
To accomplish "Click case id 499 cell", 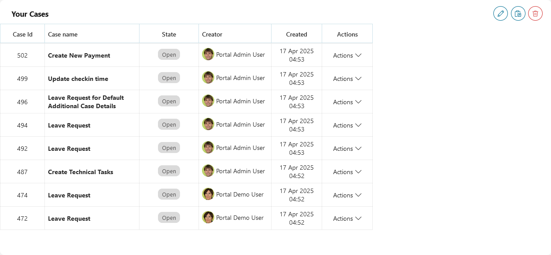I will click(x=22, y=79).
